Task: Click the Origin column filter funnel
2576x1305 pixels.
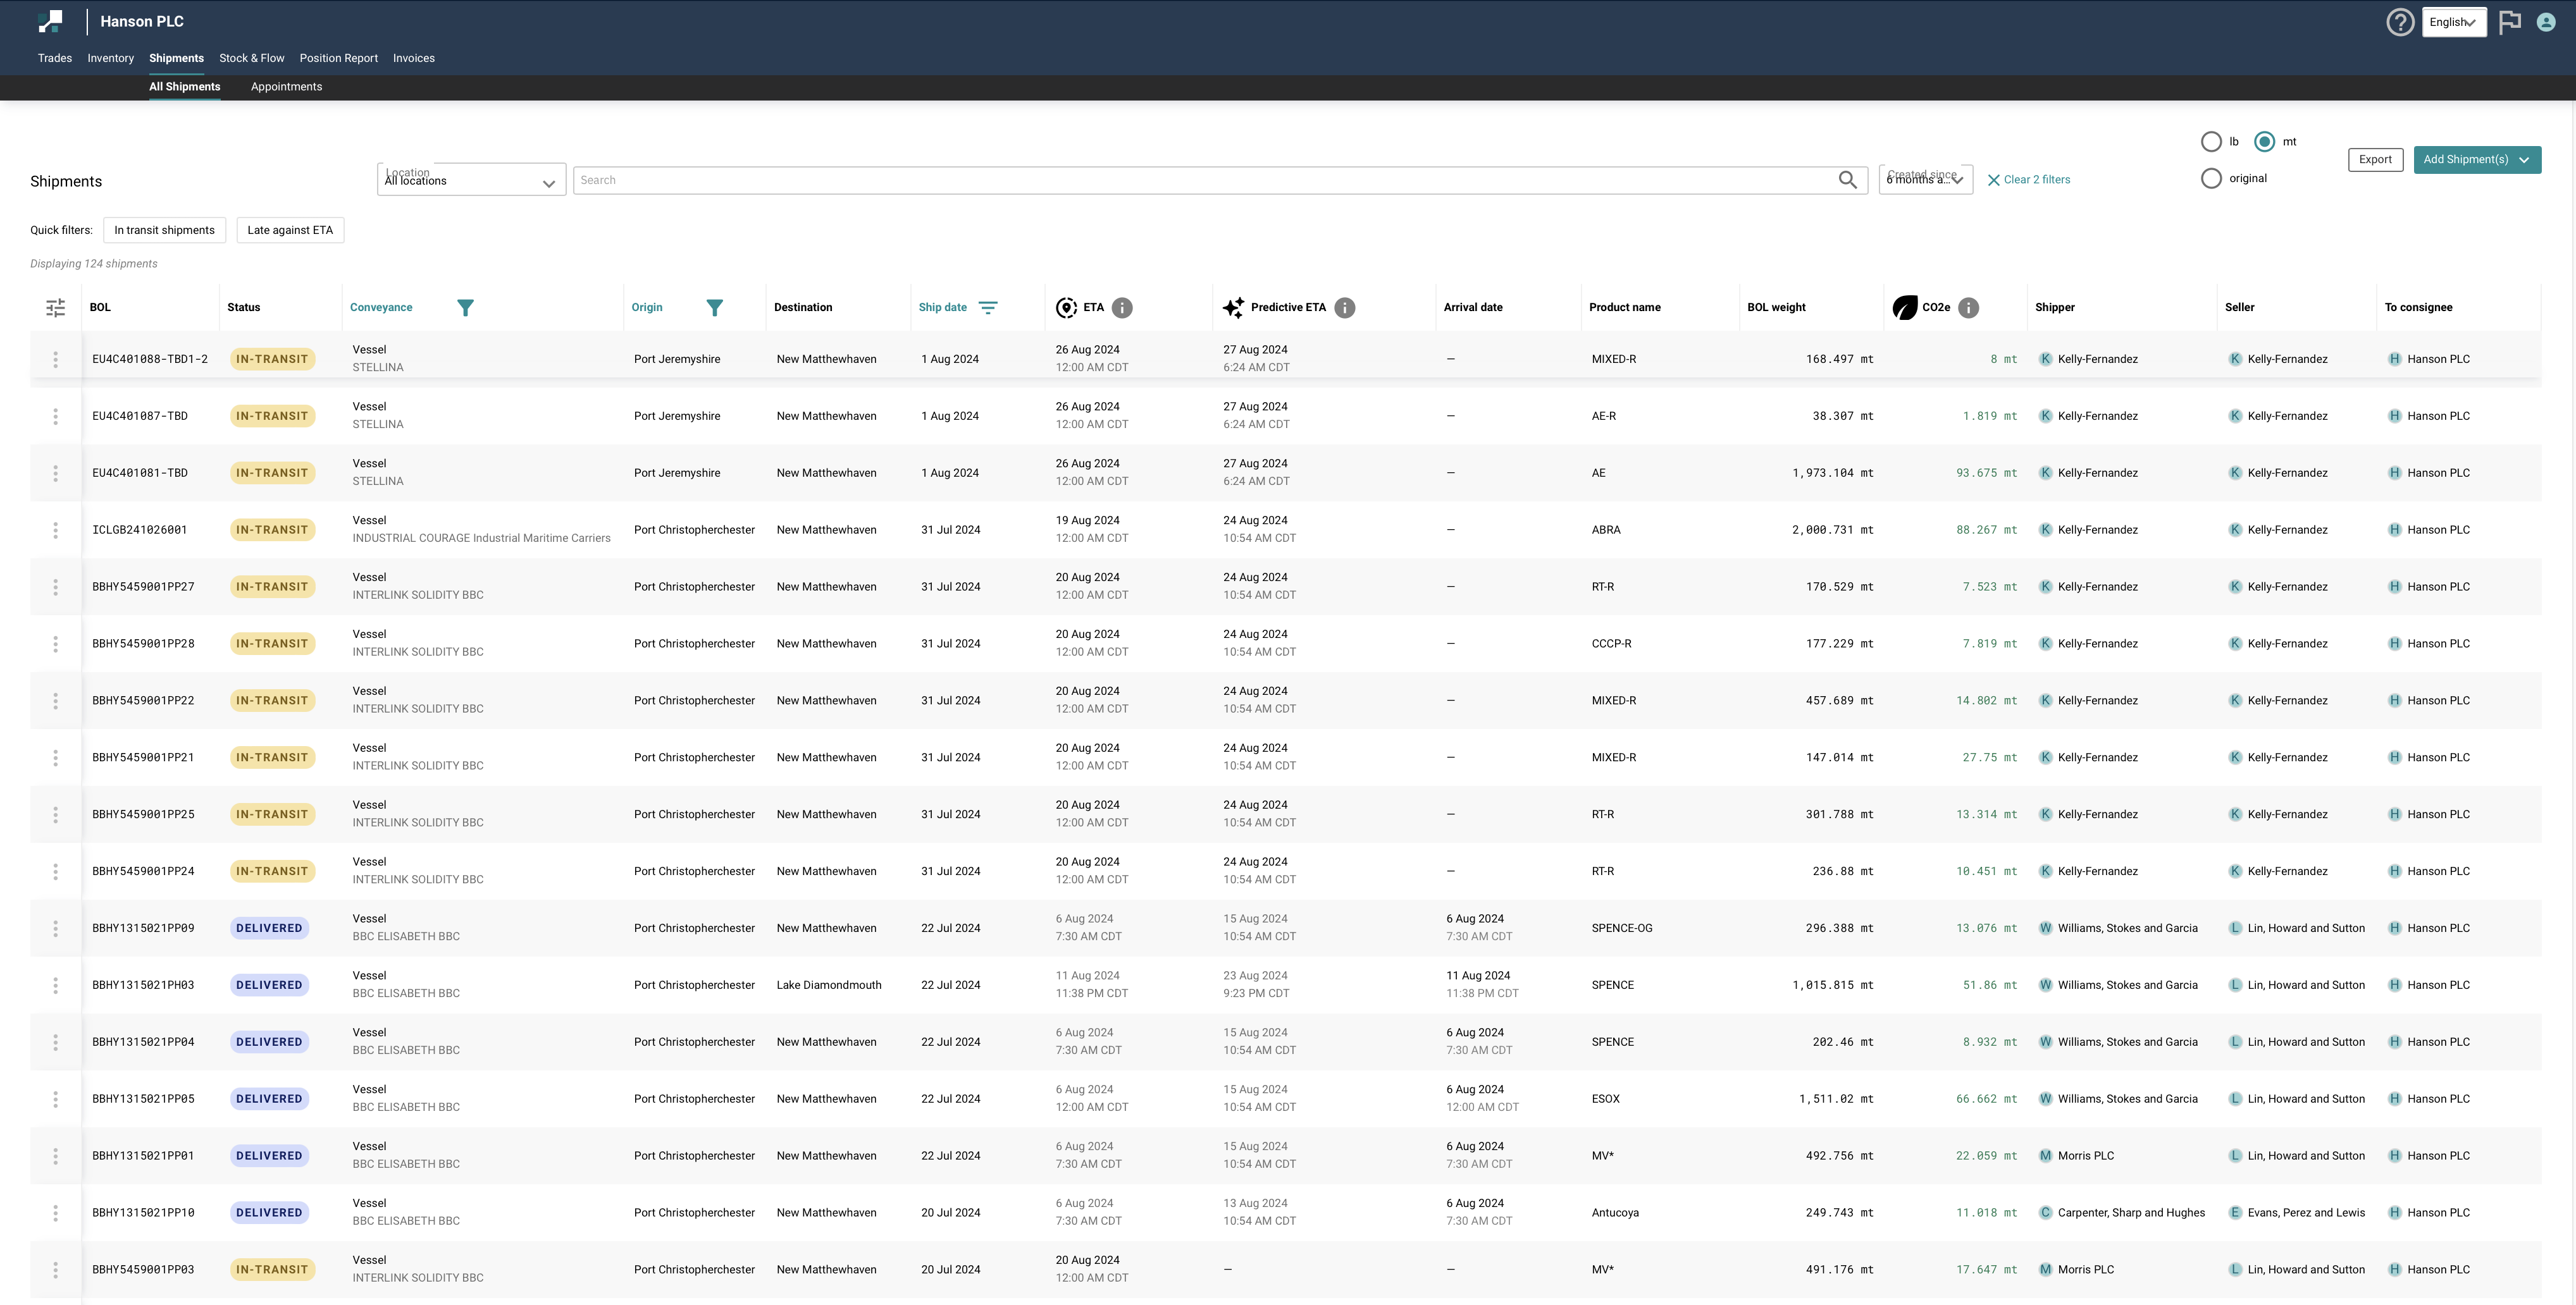Action: pos(714,308)
